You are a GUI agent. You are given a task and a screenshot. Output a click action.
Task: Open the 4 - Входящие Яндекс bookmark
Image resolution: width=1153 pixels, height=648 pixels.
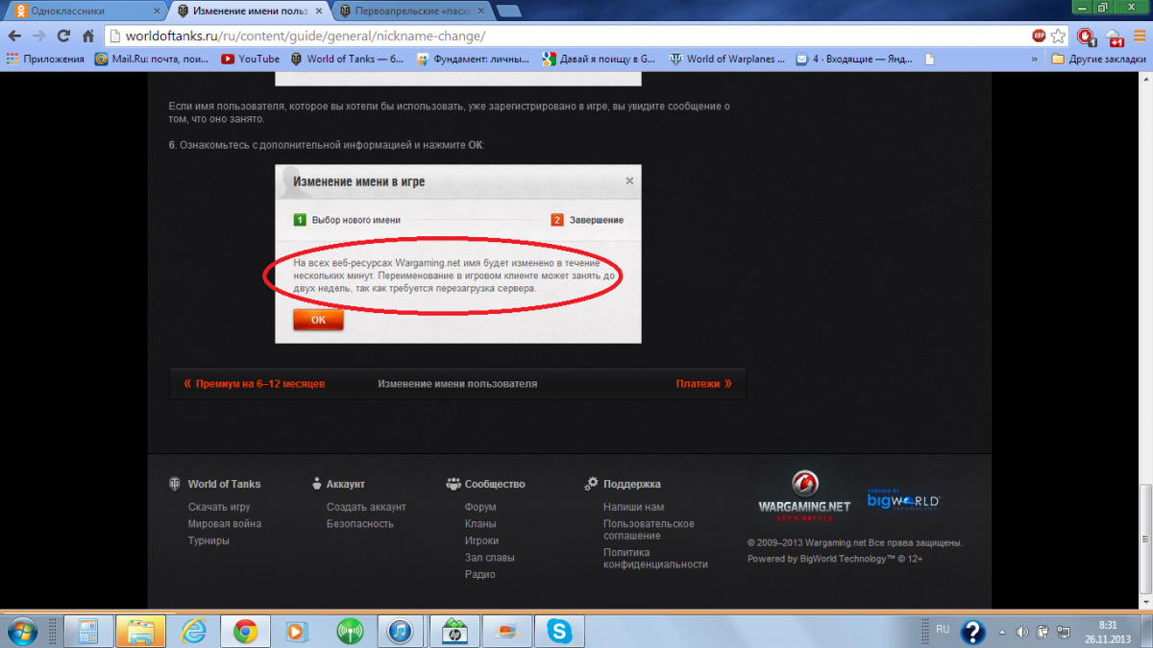coord(853,59)
